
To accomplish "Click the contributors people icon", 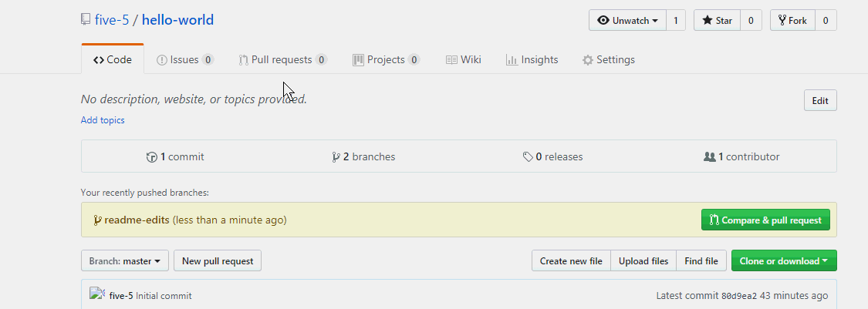I will pos(710,157).
